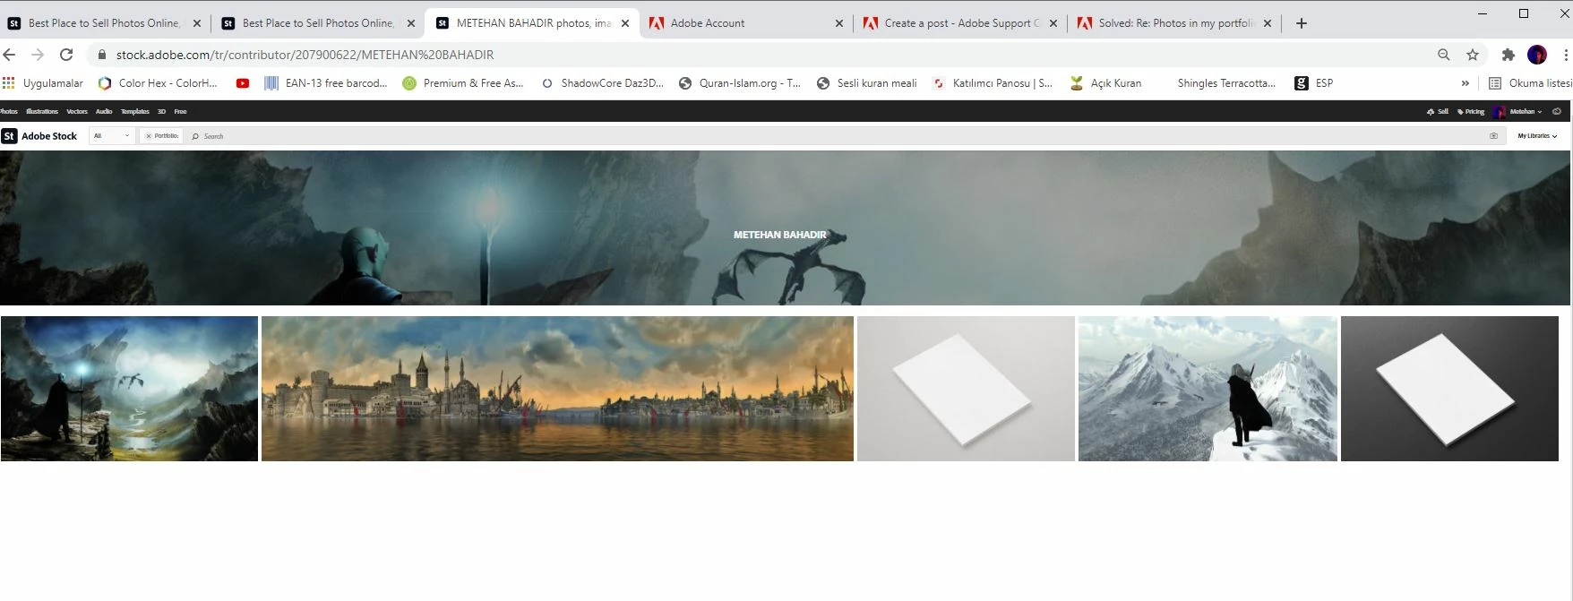Click the visual search camera icon in the Adobe Stock search bar

(x=1493, y=136)
